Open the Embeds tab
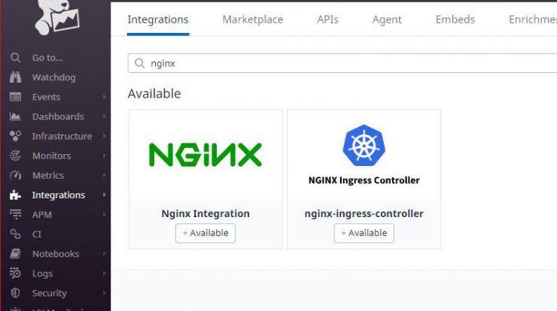Viewport: 557px width, 311px height. coord(455,20)
